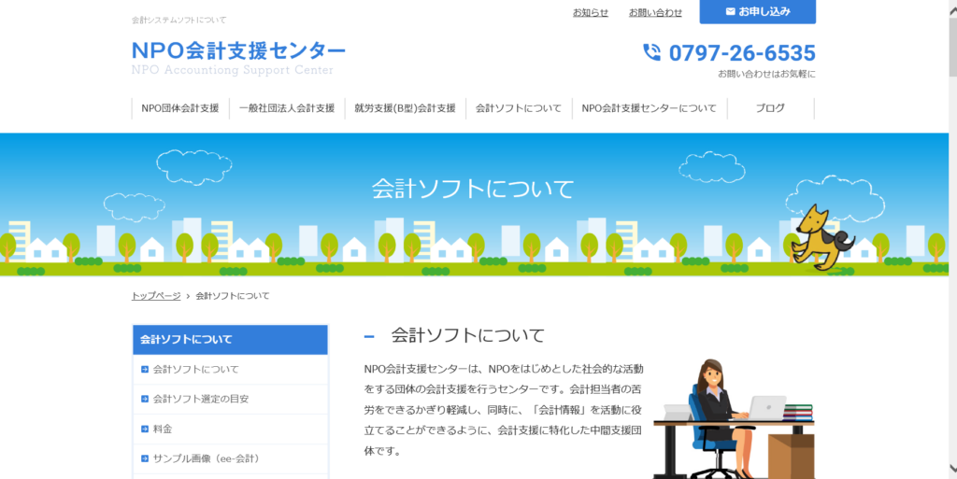Open 就労支援(B型)会計支援 navigation item

pyautogui.click(x=406, y=108)
